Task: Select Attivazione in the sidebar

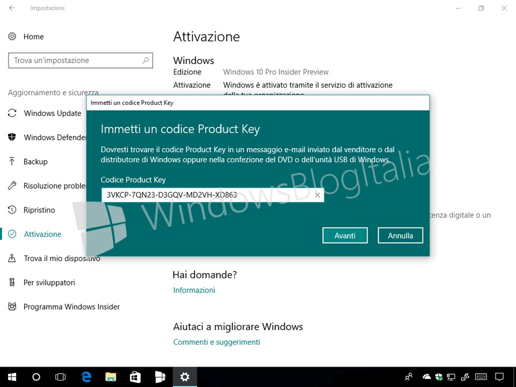Action: pyautogui.click(x=42, y=234)
